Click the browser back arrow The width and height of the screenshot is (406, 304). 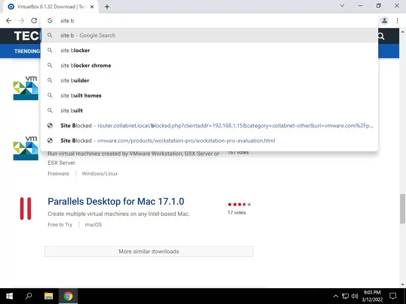[x=9, y=21]
